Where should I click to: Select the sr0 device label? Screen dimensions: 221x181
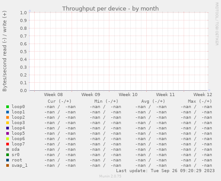[x=16, y=155]
